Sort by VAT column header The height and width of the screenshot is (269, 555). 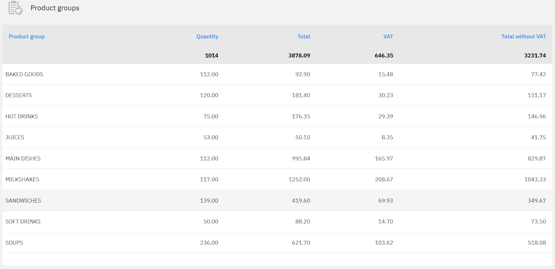388,37
